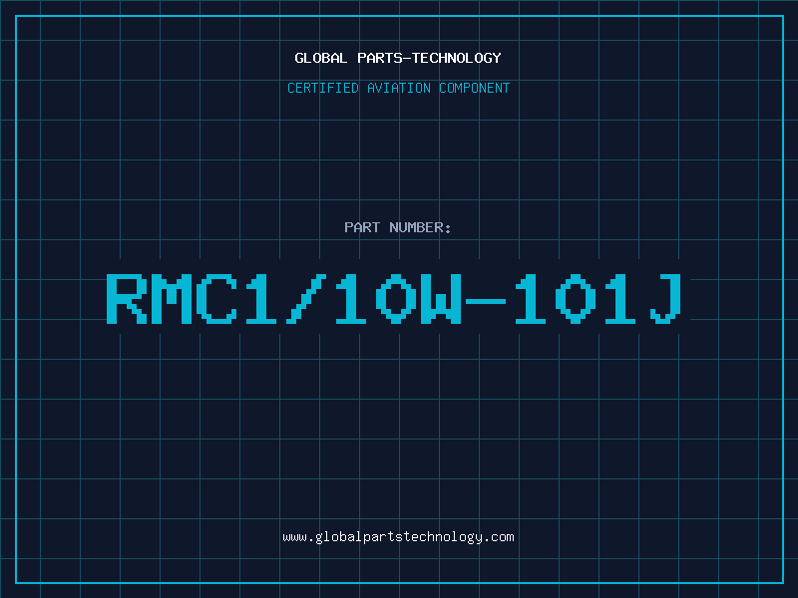Click the word COMPONENT in the subtitle

475,88
